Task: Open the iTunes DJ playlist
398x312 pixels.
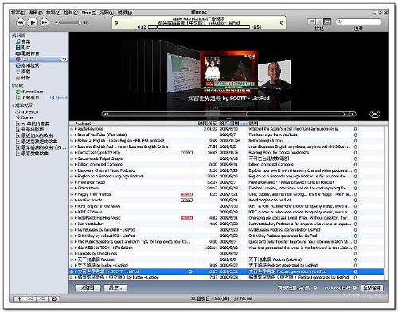Action: 27,112
